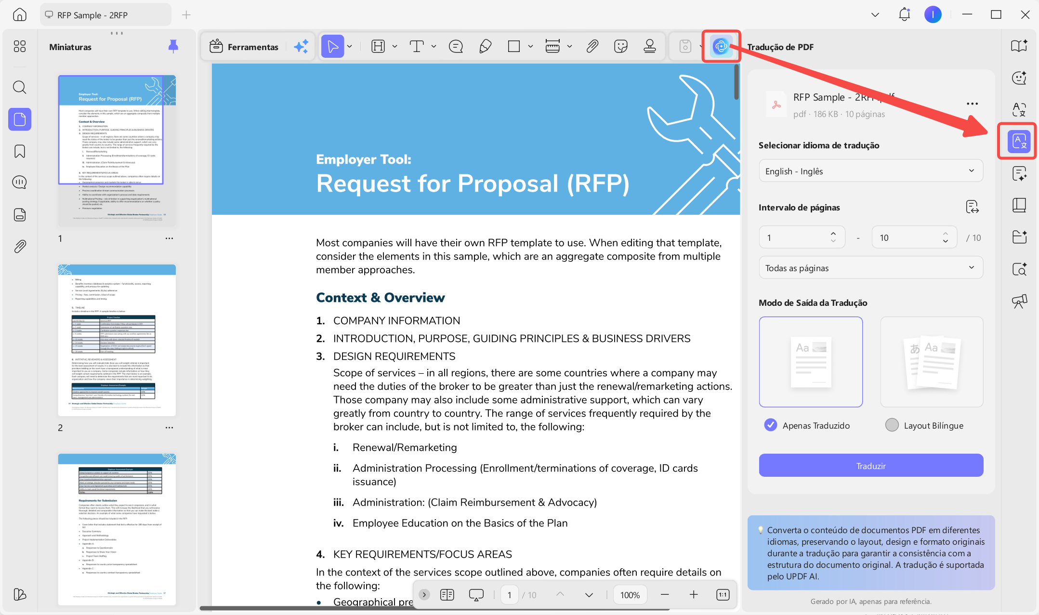Increase the end page number stepper

(946, 234)
